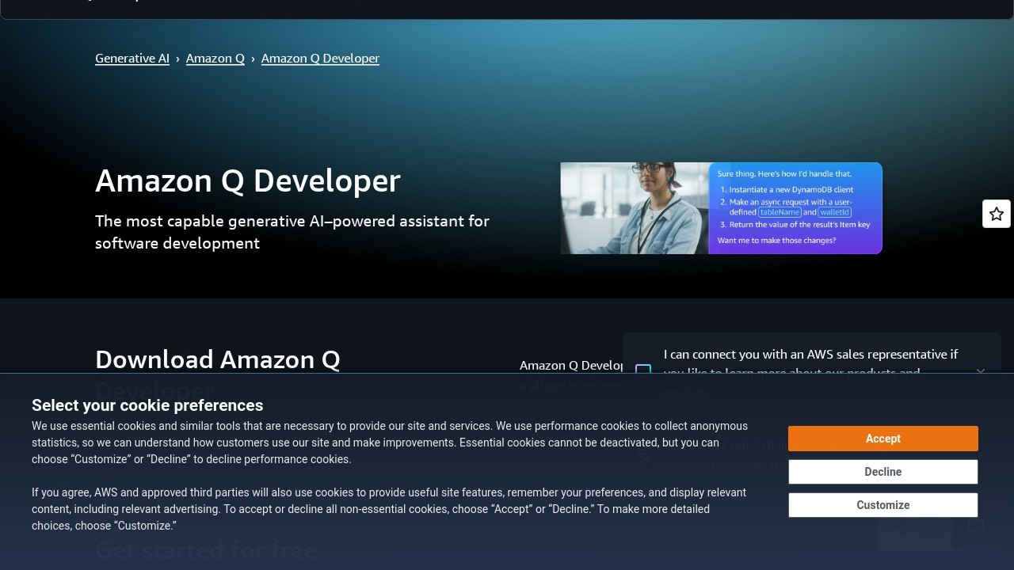
Task: Click the walletId tag in hero image
Action: point(835,212)
